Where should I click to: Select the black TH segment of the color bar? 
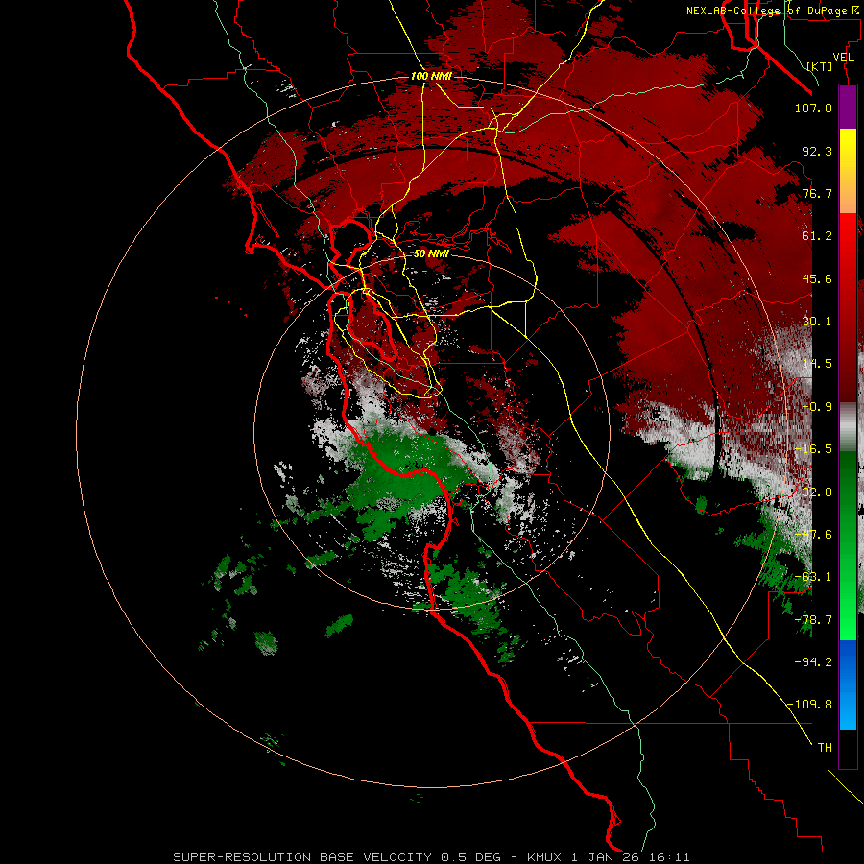point(848,749)
